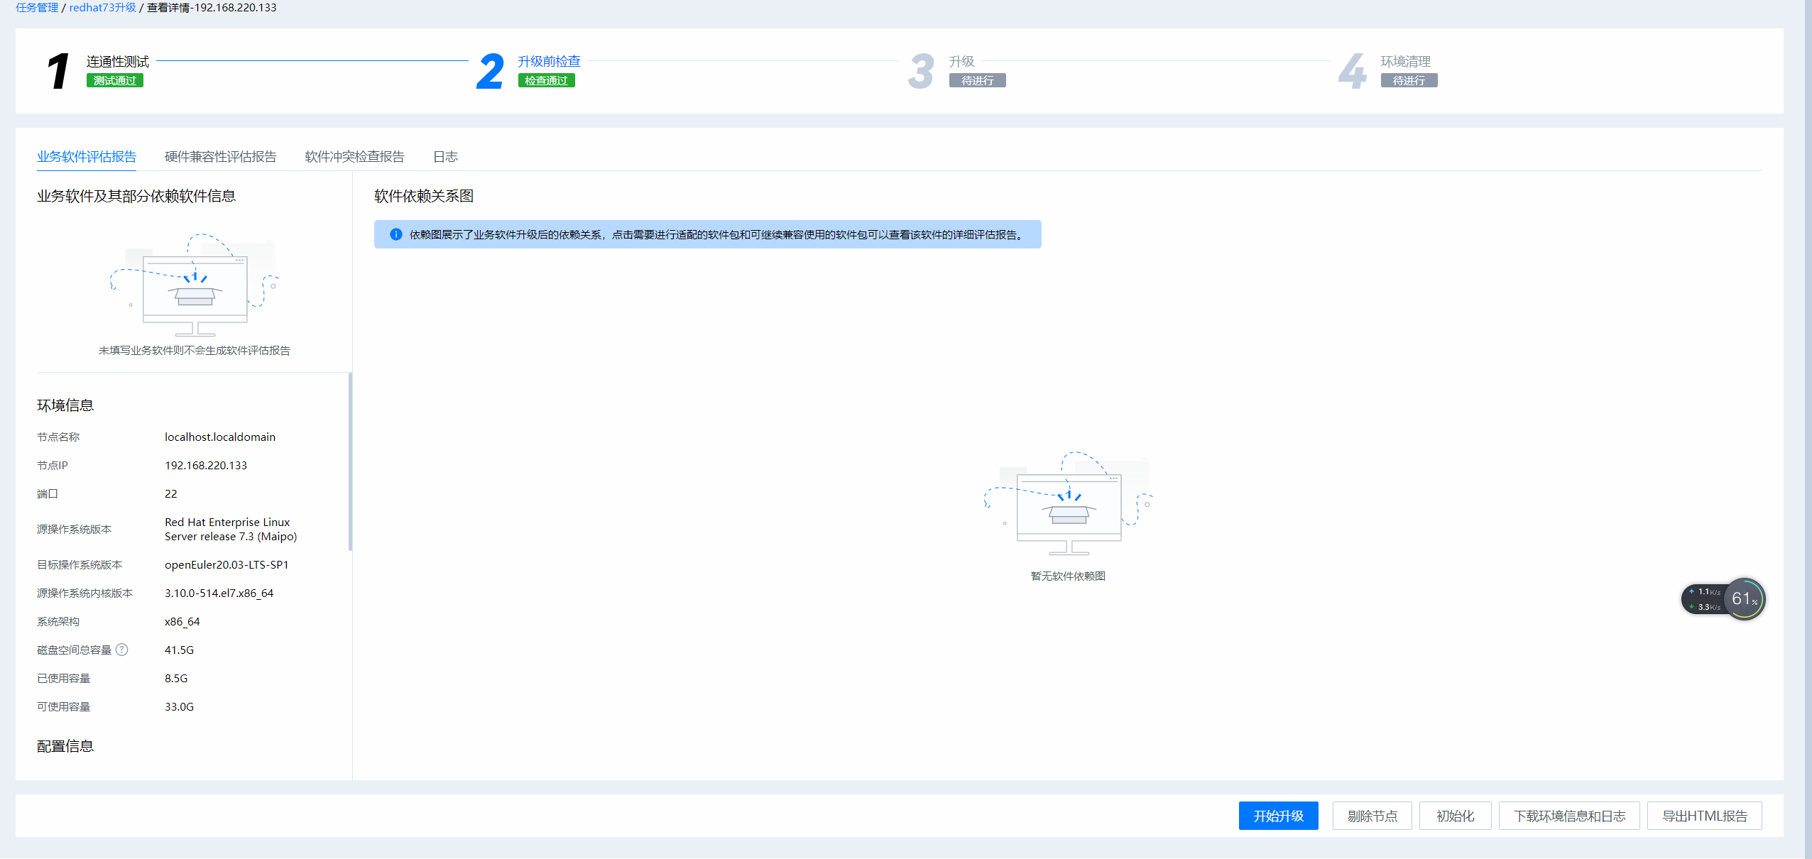Open the 任务管理 breadcrumb link
This screenshot has height=859, width=1812.
pyautogui.click(x=37, y=7)
